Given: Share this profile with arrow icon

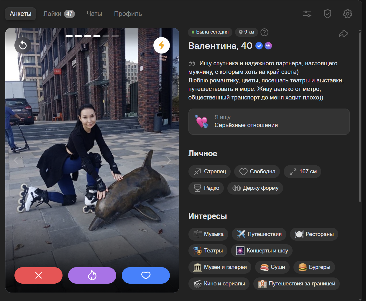Looking at the screenshot, I should coord(343,34).
